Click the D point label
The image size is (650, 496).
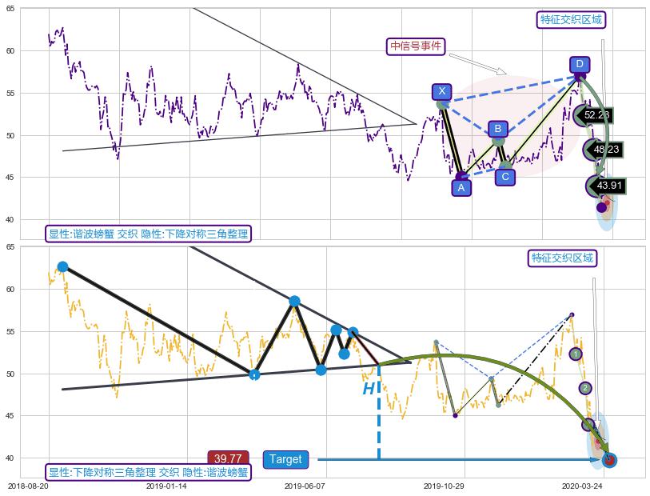coord(580,64)
